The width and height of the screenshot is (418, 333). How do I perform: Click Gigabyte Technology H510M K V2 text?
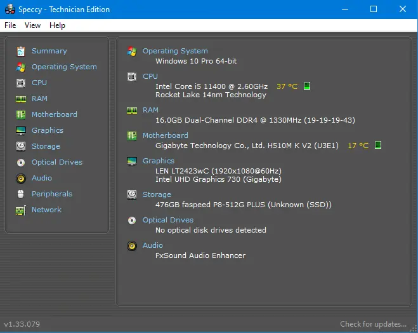247,146
